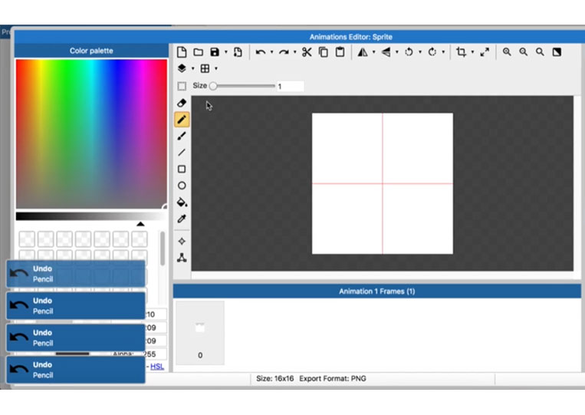Reset zoom to default

point(540,52)
